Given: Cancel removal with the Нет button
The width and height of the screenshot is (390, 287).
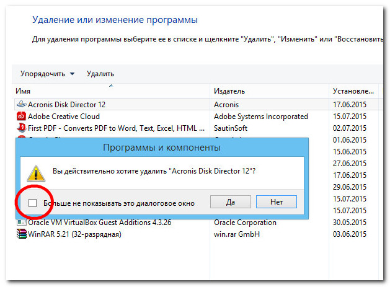Looking at the screenshot, I should click(x=277, y=201).
